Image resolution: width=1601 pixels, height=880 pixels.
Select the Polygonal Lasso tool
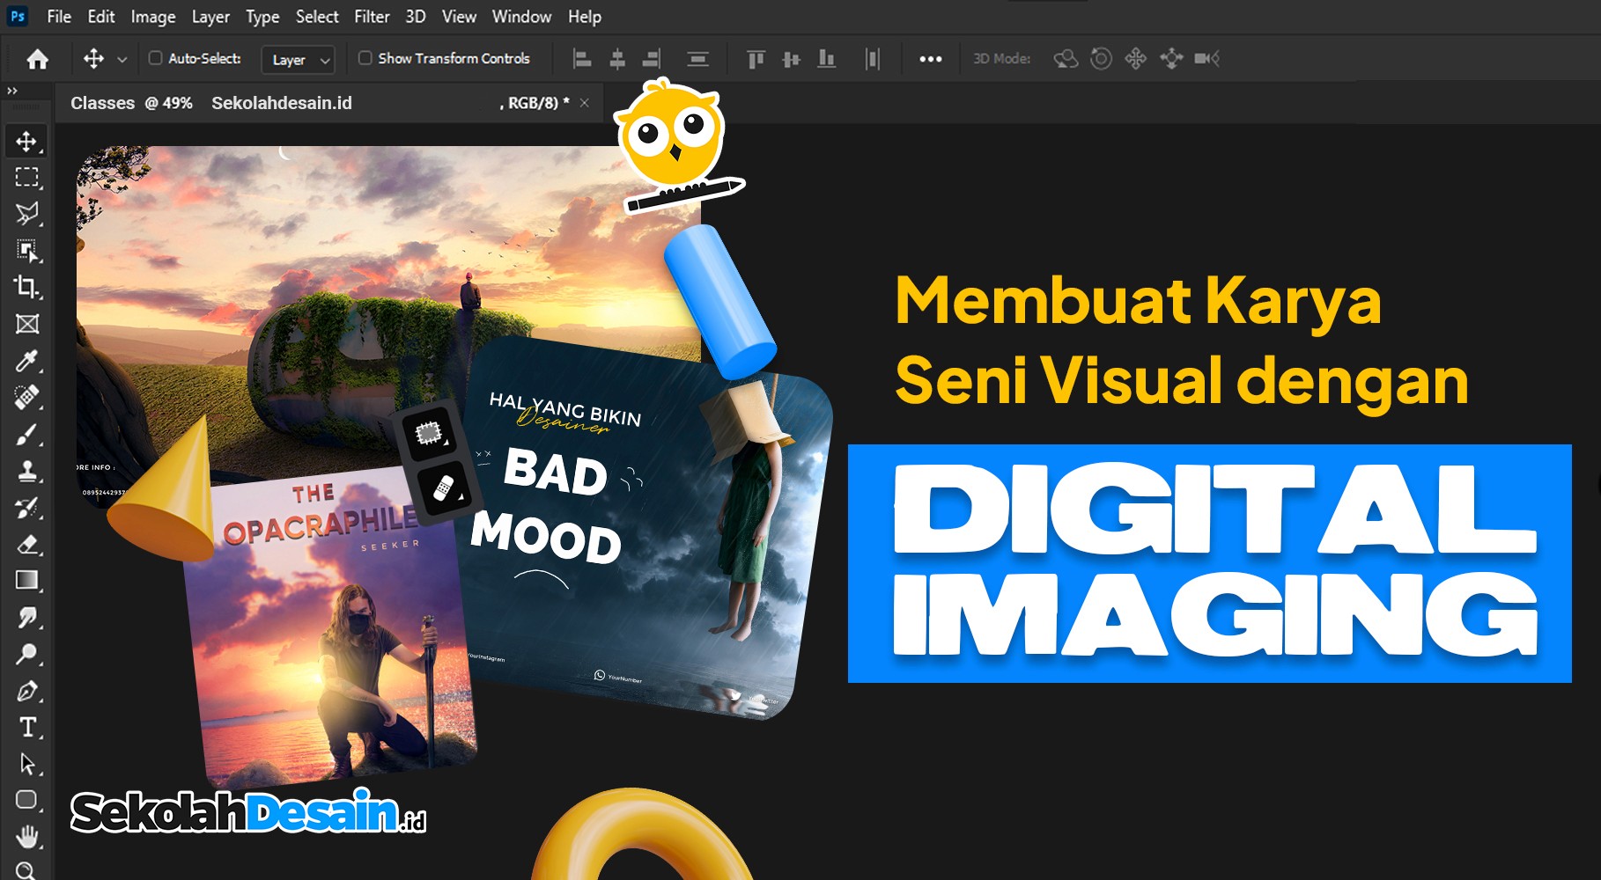tap(26, 214)
